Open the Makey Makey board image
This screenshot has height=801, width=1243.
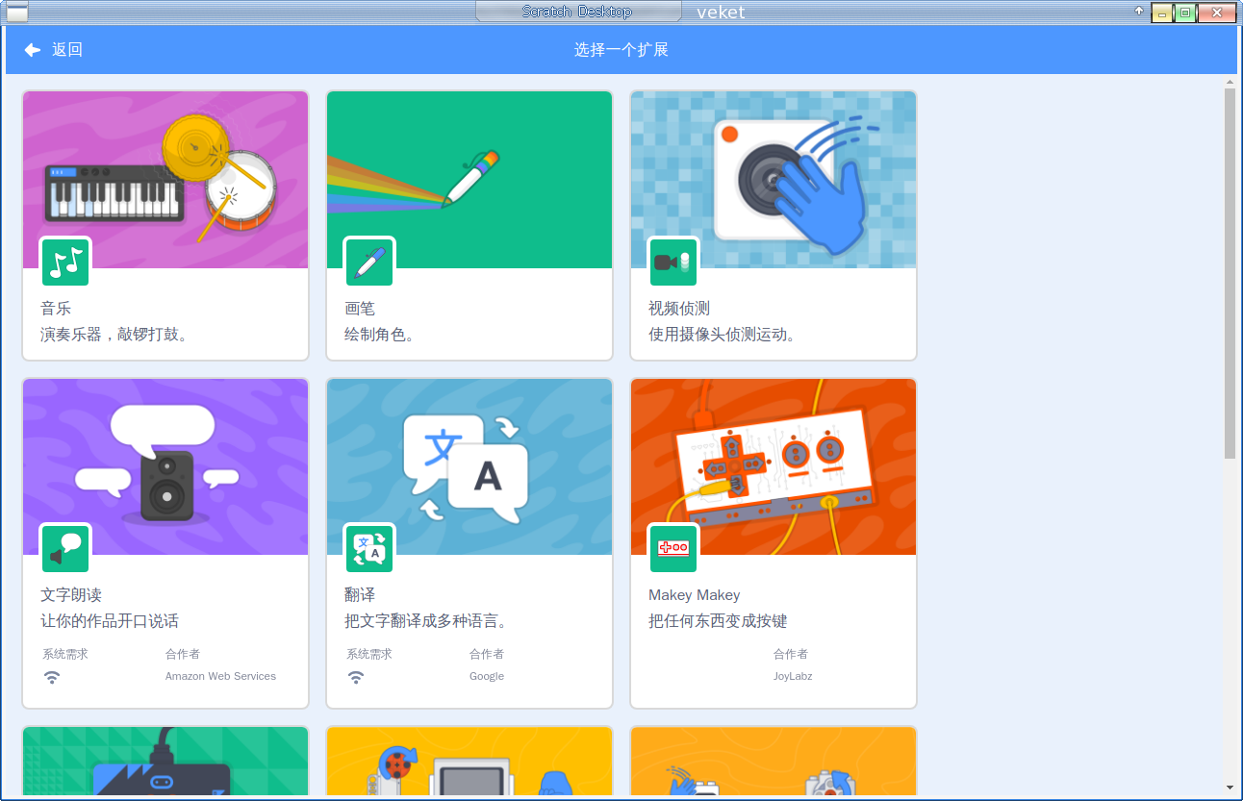tap(774, 467)
